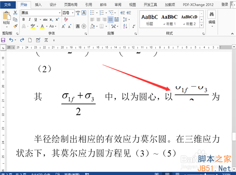Viewport: 236px width, 175px height.
Task: Open the Text Effects outlined A
Action: (x=24, y=26)
